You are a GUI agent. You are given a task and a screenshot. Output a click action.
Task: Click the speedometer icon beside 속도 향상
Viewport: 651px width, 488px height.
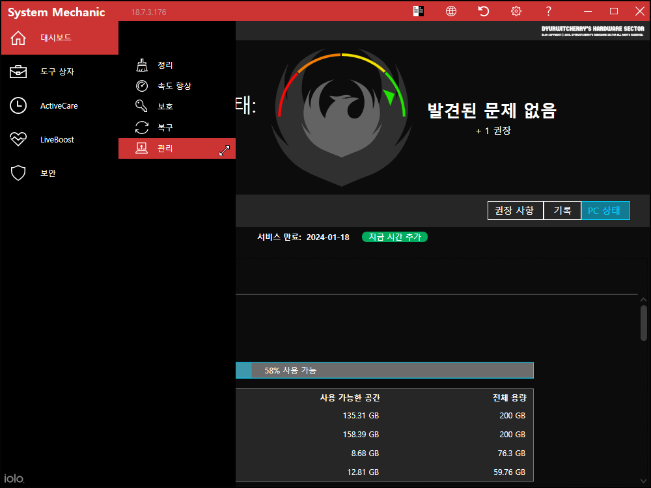click(142, 86)
